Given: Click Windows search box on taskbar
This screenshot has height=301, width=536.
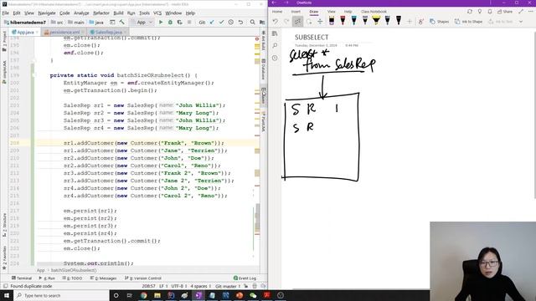Looking at the screenshot, I should click(61, 295).
